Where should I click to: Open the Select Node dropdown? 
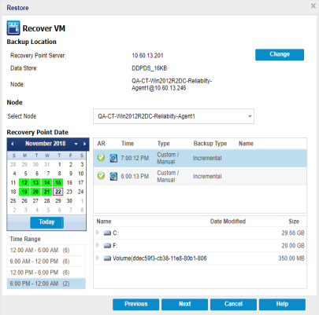pos(250,116)
